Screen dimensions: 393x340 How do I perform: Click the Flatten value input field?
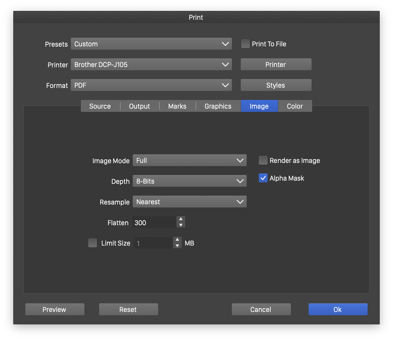click(154, 223)
